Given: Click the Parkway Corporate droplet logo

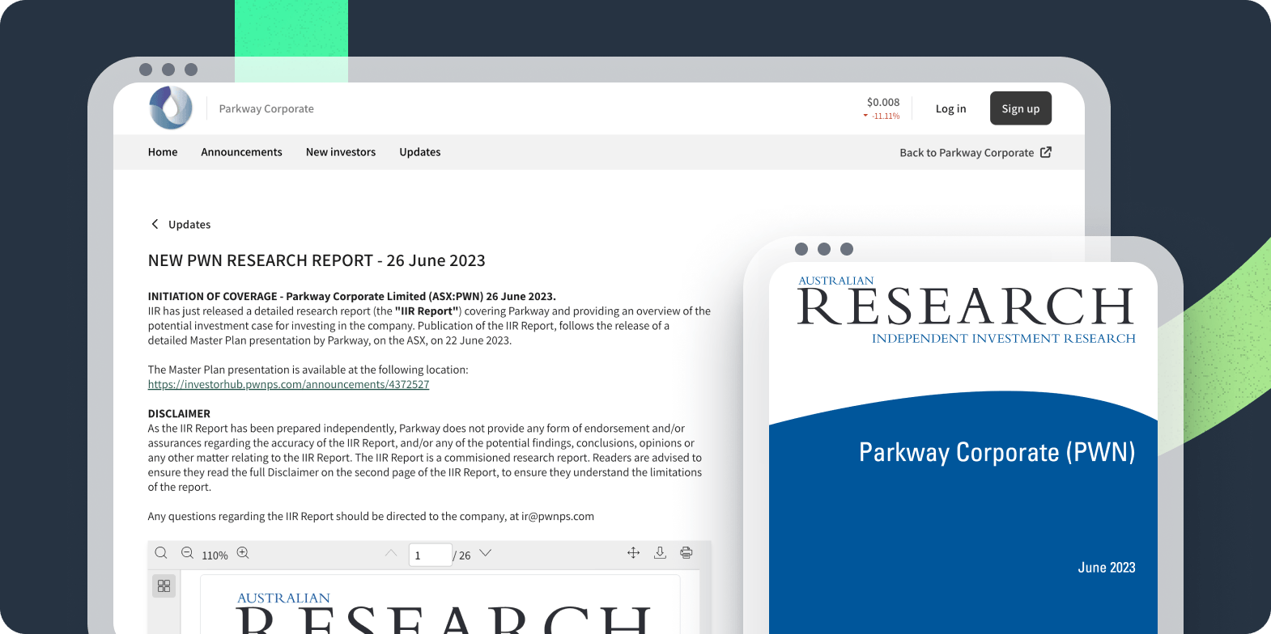Looking at the screenshot, I should [171, 108].
